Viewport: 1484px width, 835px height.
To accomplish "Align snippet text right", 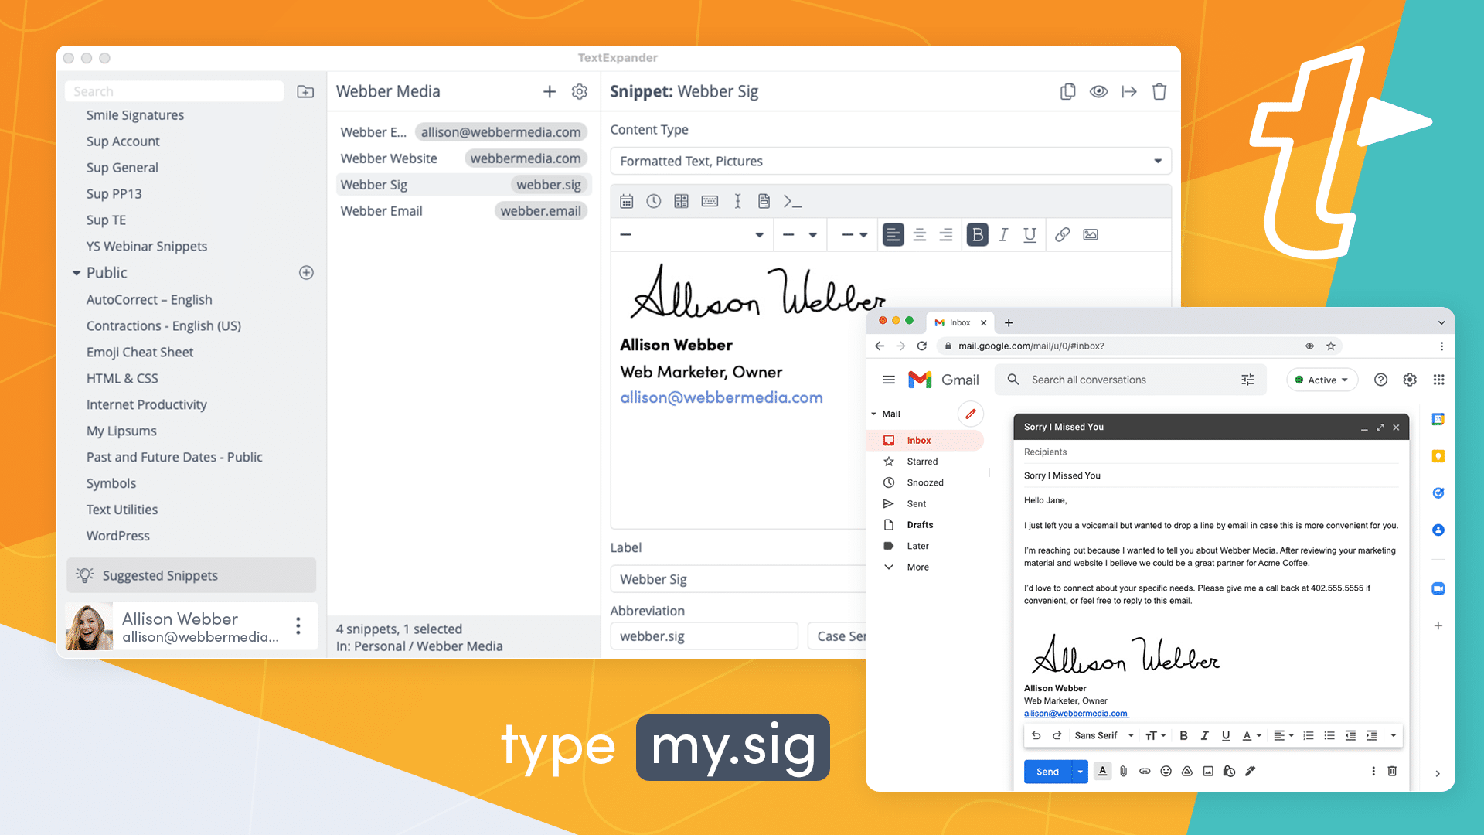I will click(x=946, y=235).
